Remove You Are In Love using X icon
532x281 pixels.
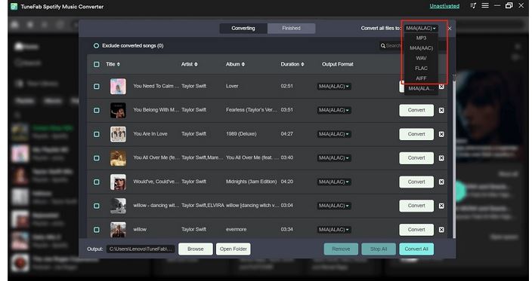click(441, 134)
